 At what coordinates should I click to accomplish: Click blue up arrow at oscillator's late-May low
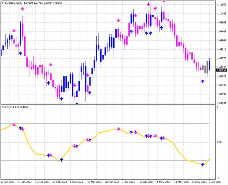tap(202, 165)
